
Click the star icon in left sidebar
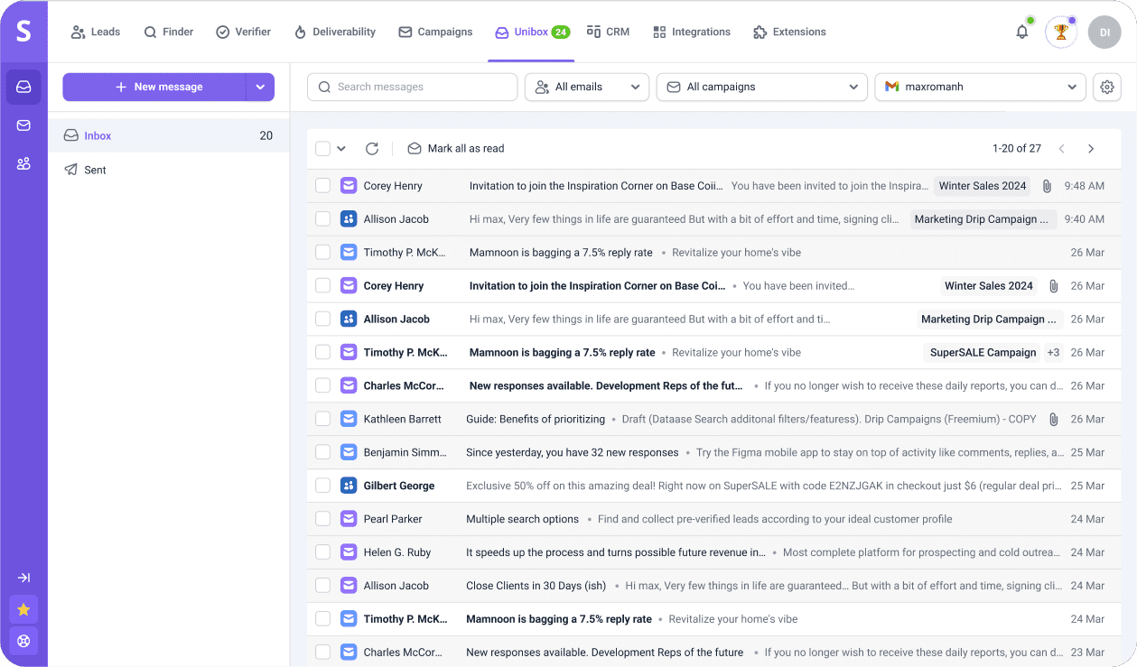(23, 609)
